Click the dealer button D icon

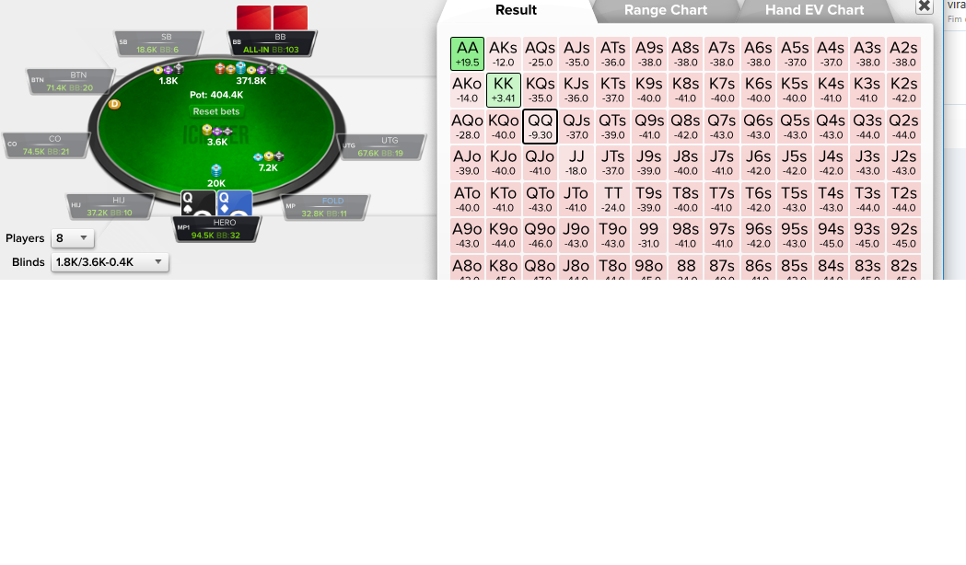coord(114,104)
